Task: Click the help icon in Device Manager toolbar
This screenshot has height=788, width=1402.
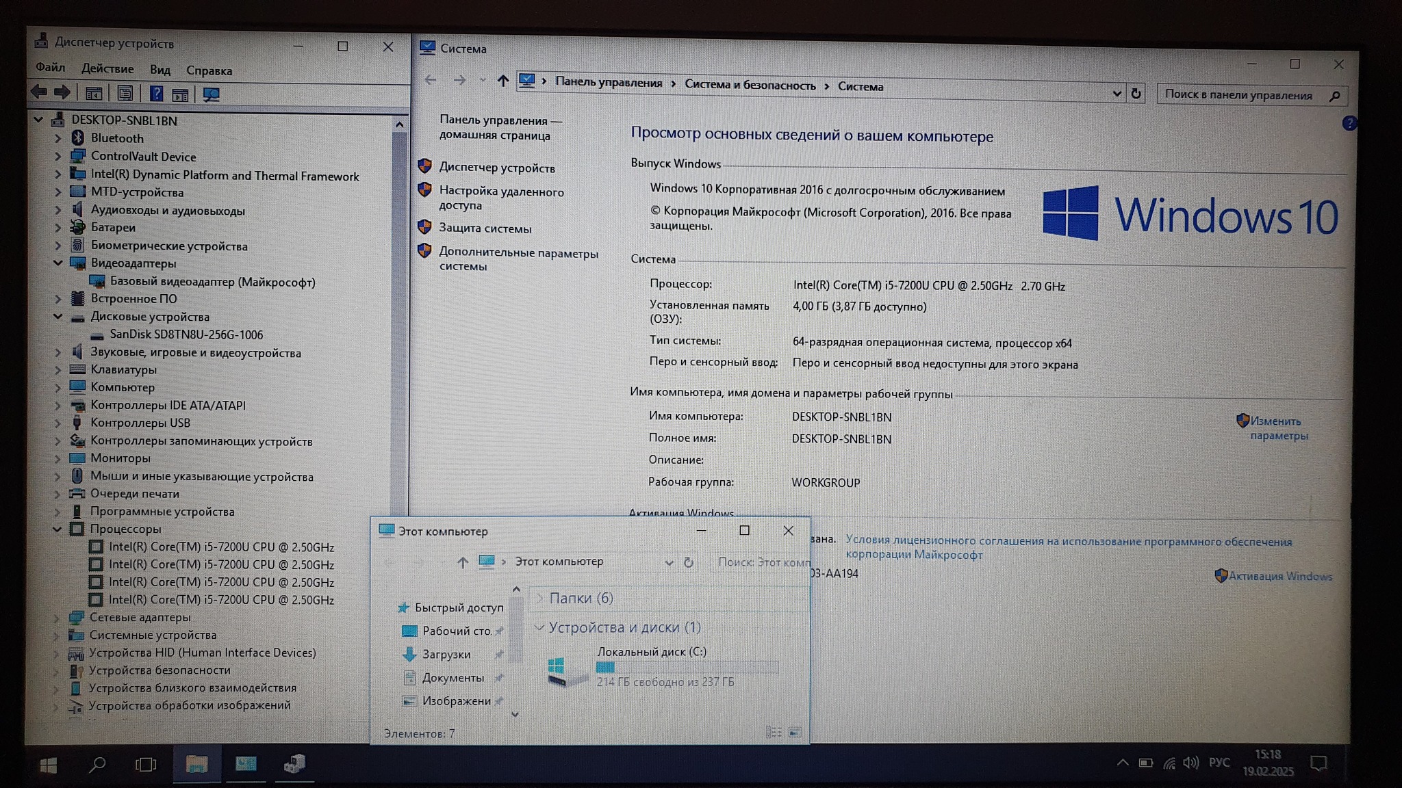Action: click(x=156, y=94)
